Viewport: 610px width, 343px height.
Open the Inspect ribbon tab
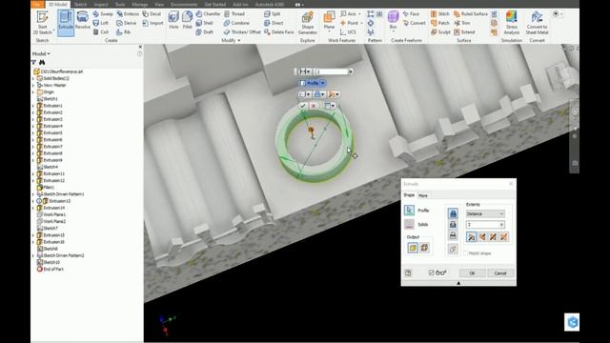coord(101,4)
